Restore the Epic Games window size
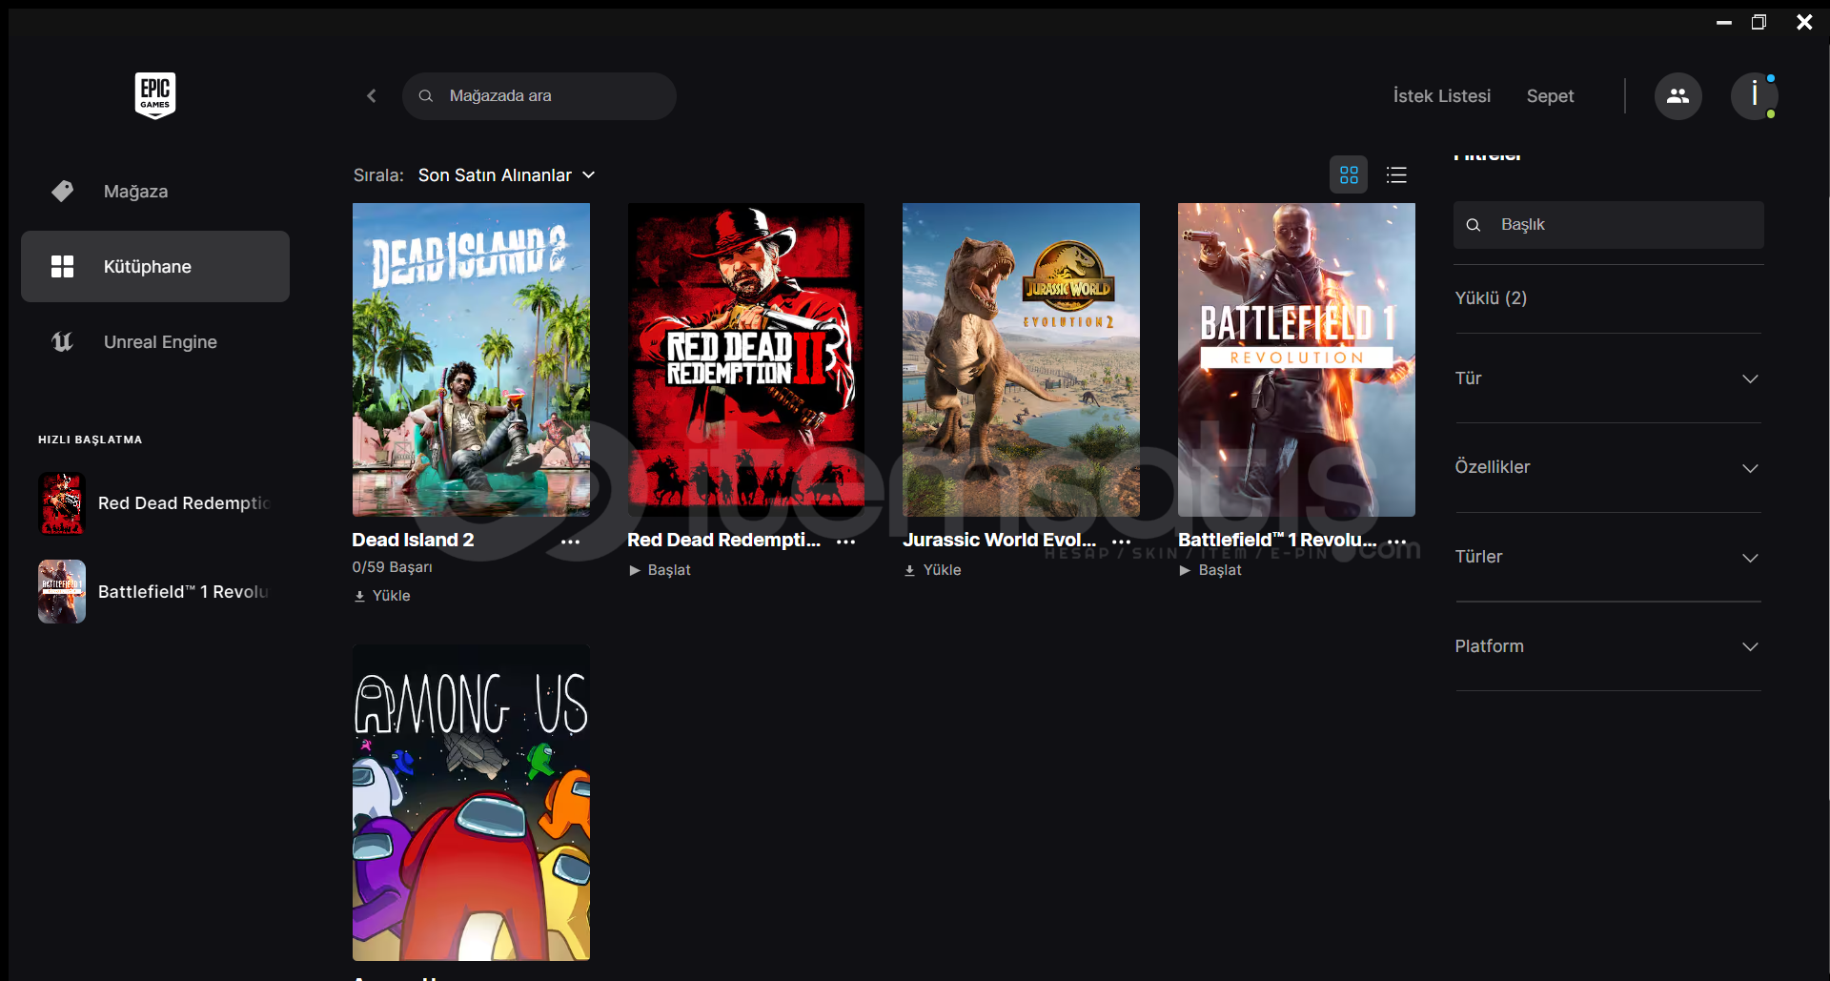 pos(1759,22)
